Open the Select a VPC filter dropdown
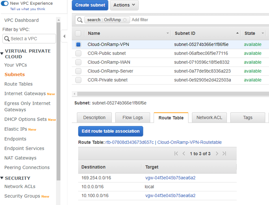Screen dimensions: 269x205 click(x=29, y=39)
